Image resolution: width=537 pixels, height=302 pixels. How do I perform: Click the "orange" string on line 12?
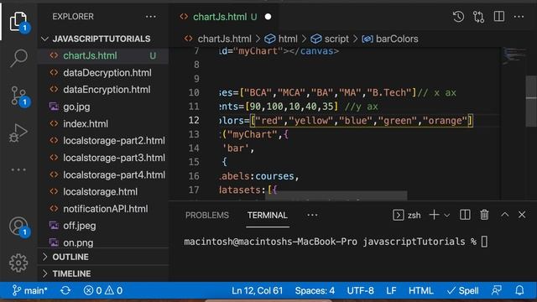pyautogui.click(x=445, y=121)
